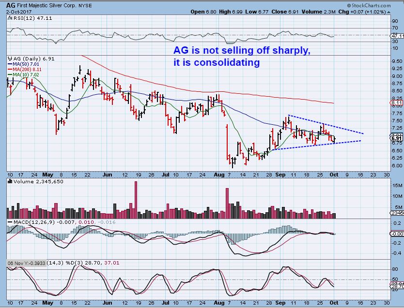Click the Jul label on the upper date axis

[x=165, y=175]
